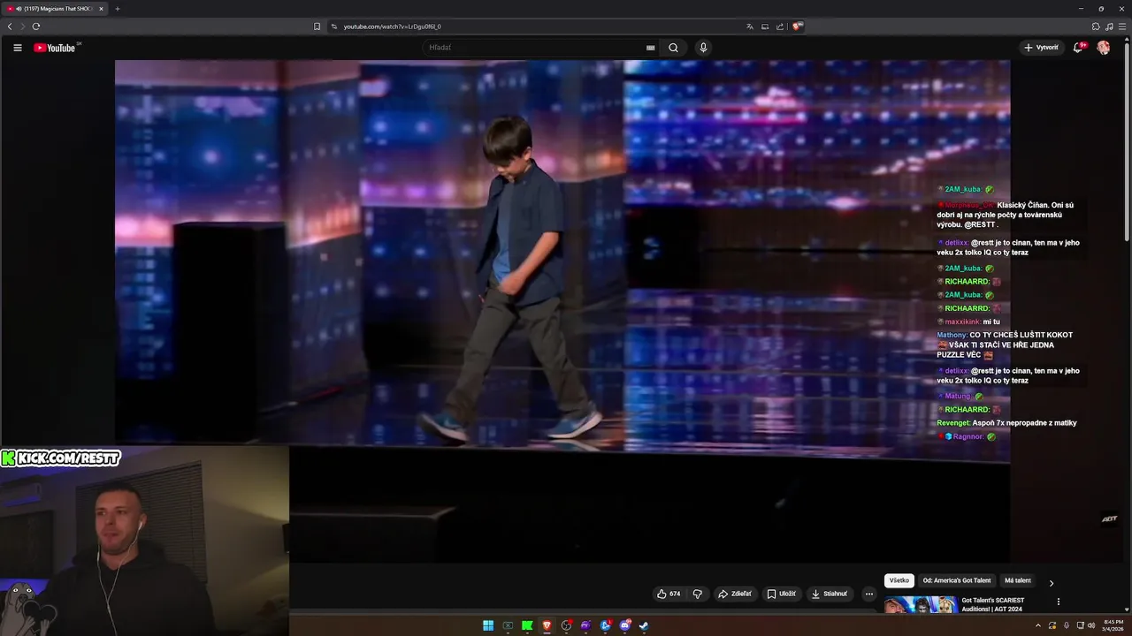Open the browser main menu hamburger
This screenshot has width=1132, height=636.
(x=1123, y=26)
